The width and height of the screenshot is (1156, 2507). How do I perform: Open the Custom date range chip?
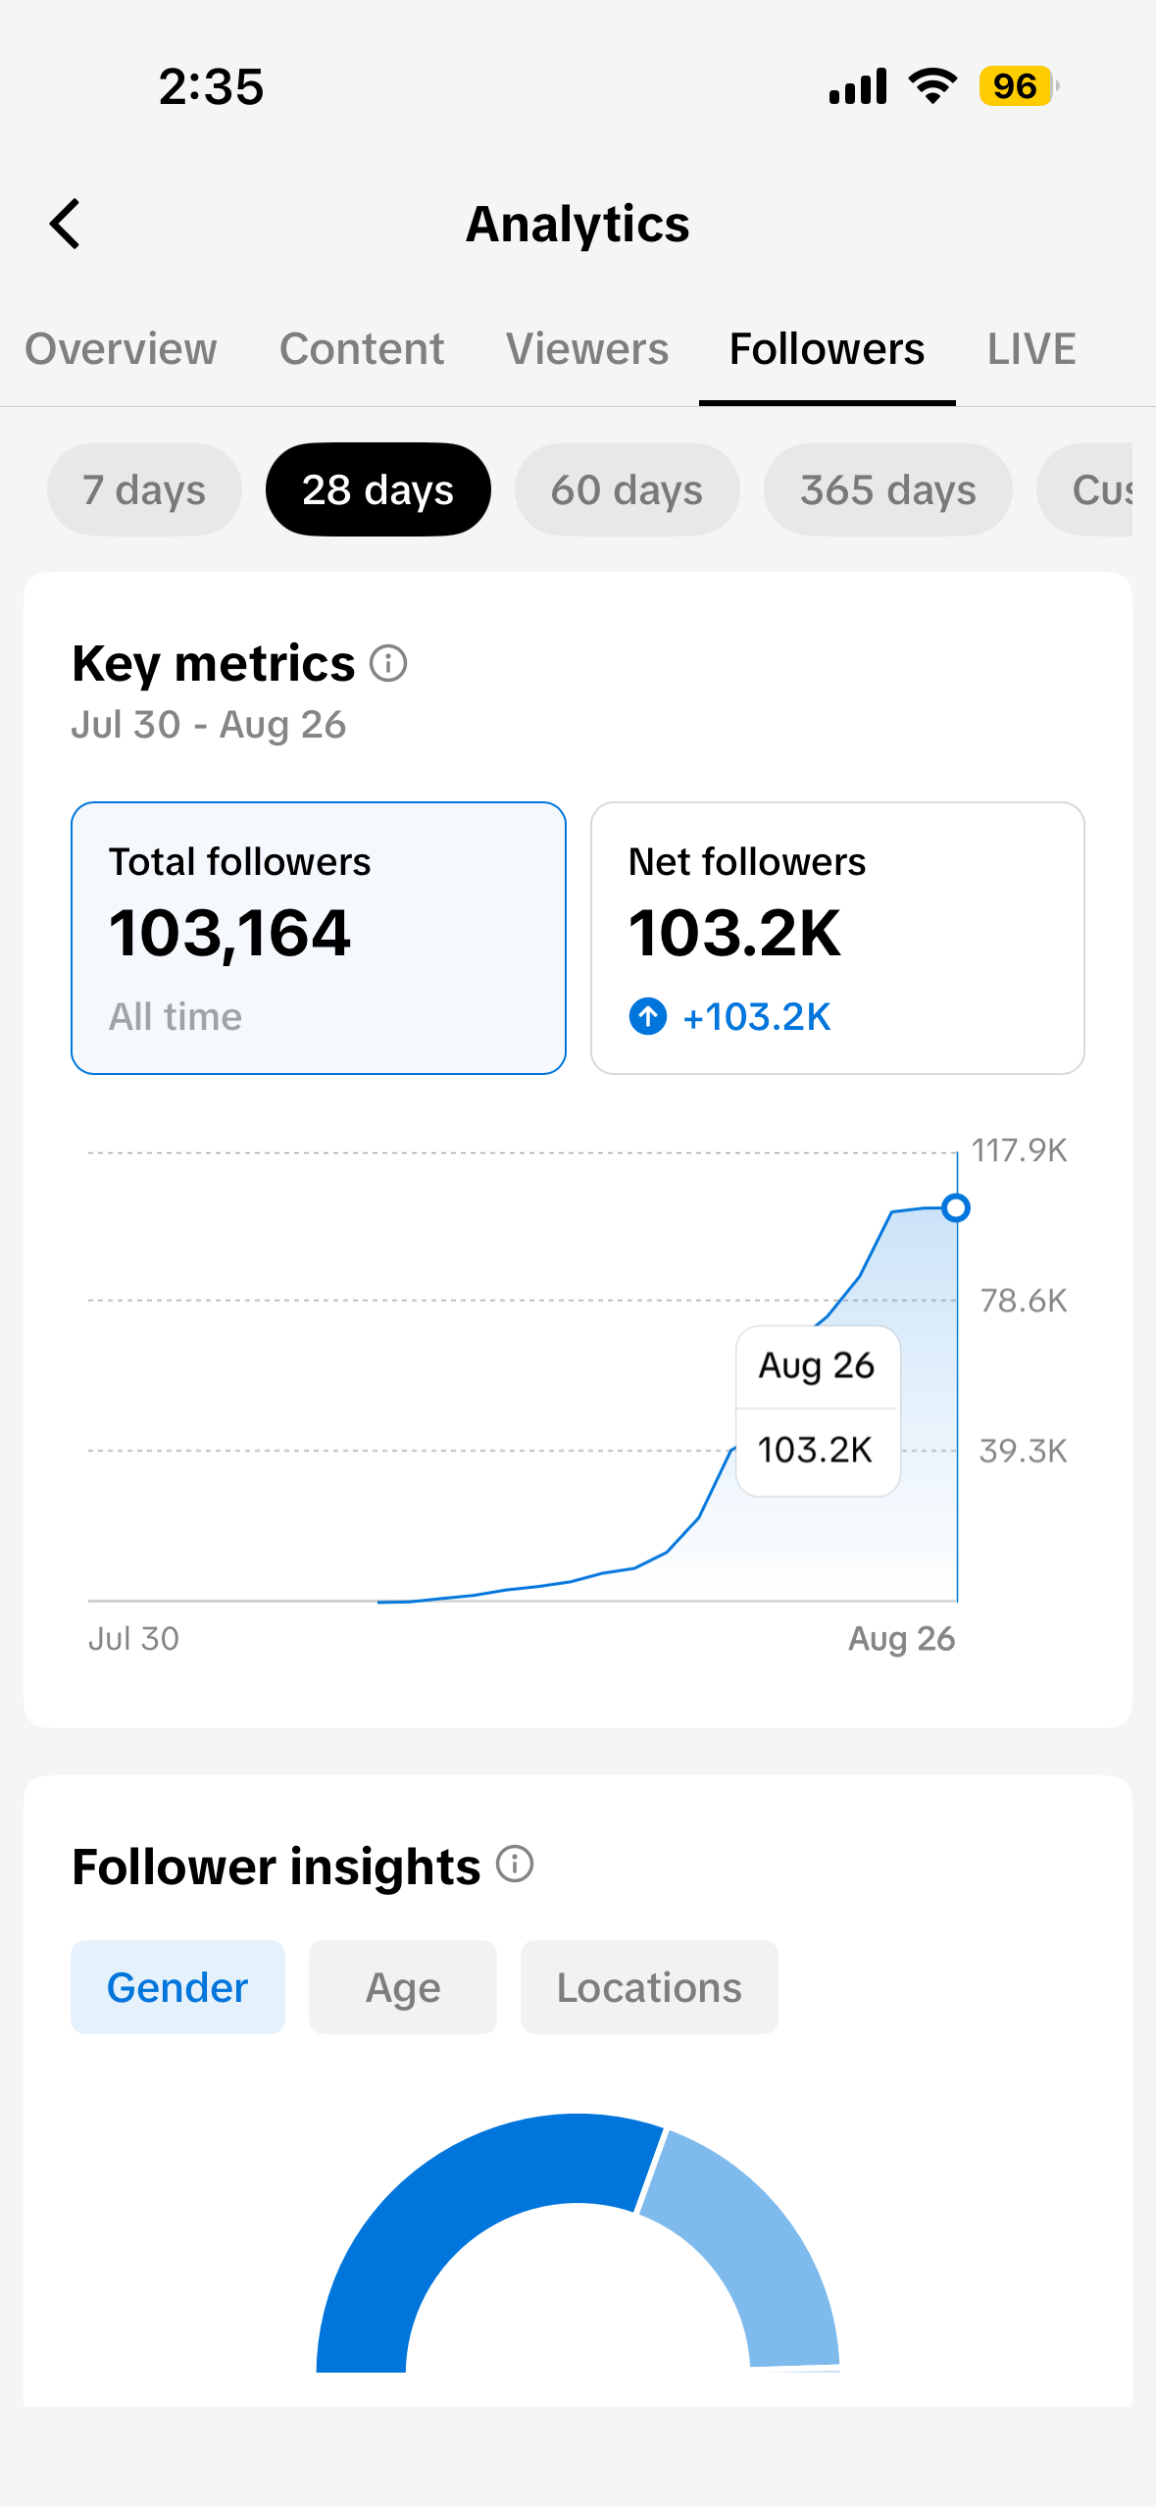(1084, 489)
